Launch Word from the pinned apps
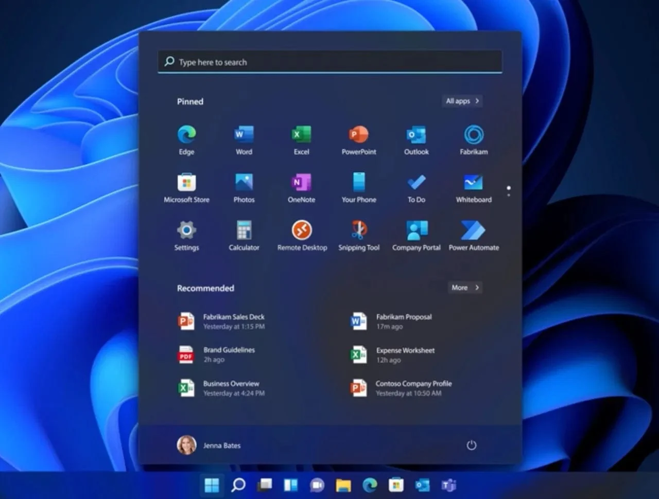Image resolution: width=659 pixels, height=499 pixels. point(244,139)
